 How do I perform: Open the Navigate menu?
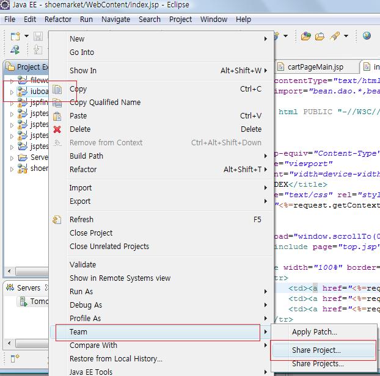click(x=116, y=20)
